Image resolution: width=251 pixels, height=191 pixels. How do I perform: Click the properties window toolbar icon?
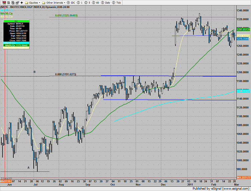pyautogui.click(x=17, y=3)
